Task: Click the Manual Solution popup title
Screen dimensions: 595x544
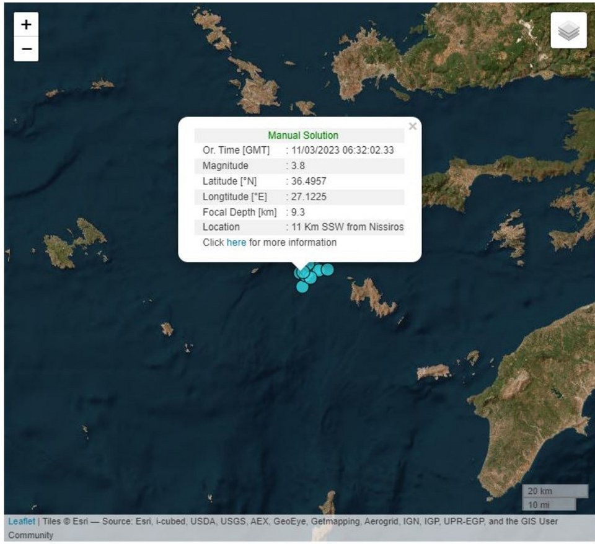Action: click(303, 135)
